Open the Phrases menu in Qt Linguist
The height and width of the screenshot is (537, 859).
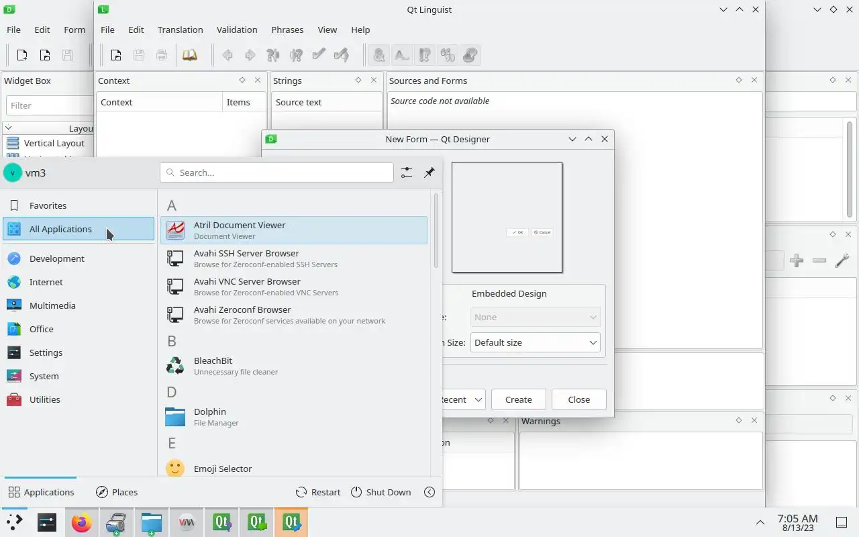287,30
